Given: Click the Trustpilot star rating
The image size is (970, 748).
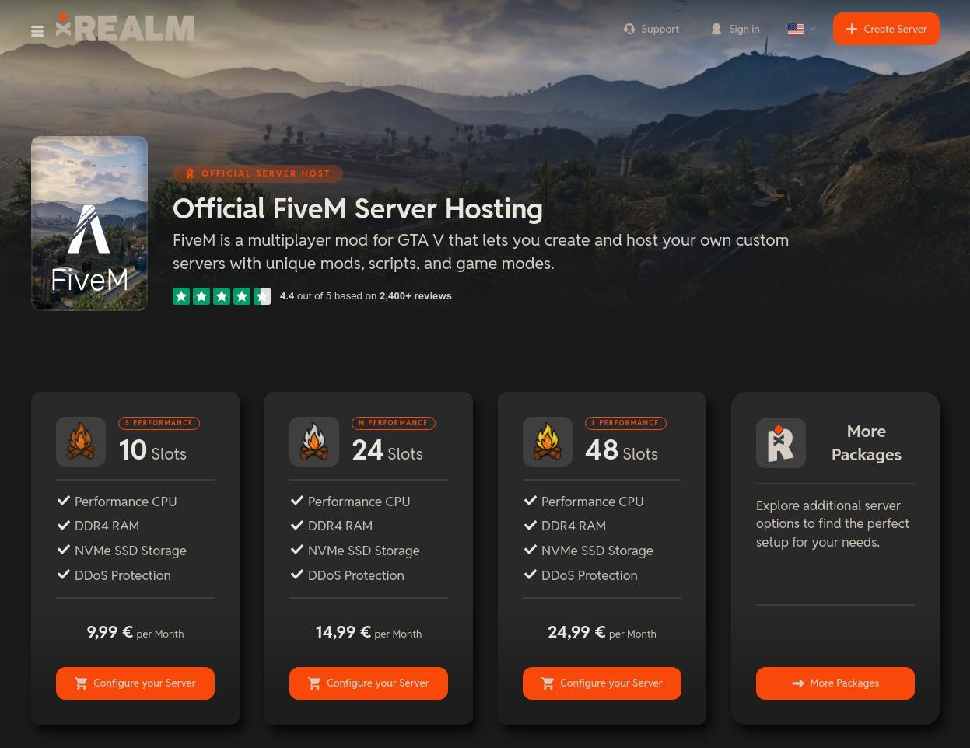Looking at the screenshot, I should coord(222,296).
